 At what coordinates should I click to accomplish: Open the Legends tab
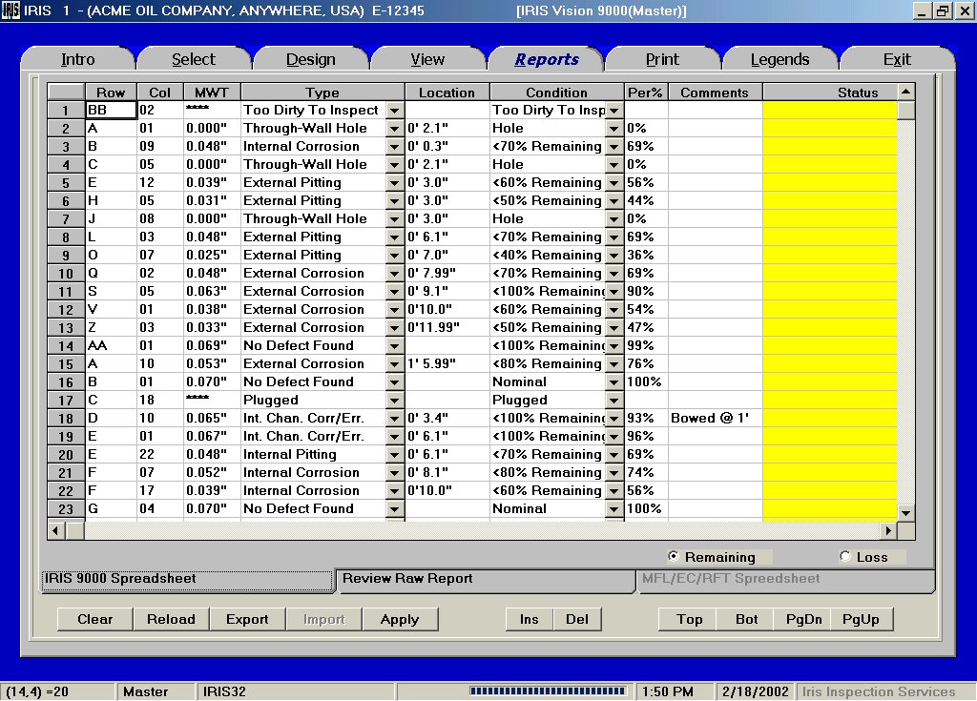(x=780, y=59)
